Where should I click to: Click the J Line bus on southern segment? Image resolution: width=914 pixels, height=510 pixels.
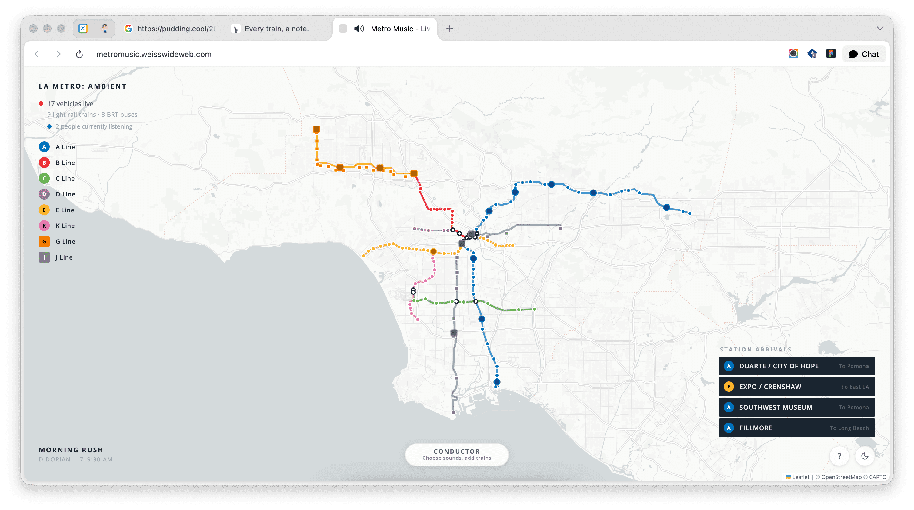tap(454, 333)
